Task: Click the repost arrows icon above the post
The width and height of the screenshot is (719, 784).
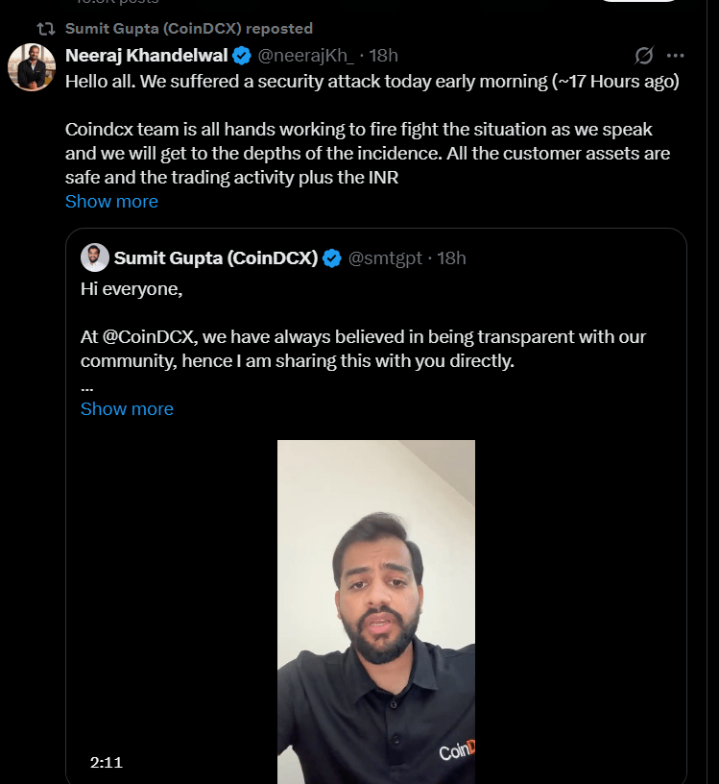Action: pyautogui.click(x=44, y=29)
